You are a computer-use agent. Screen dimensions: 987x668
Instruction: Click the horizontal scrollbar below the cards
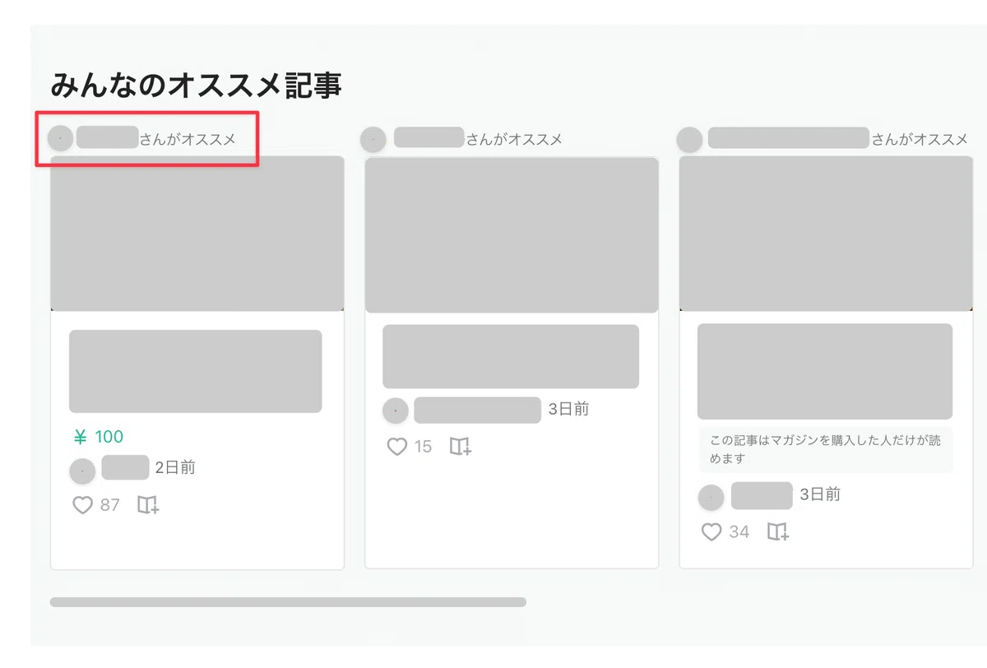click(288, 602)
